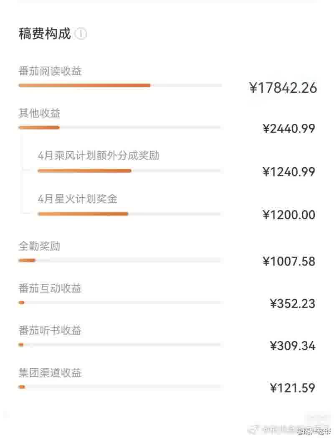
Task: Select 4月星火计划奖金 sub-item
Action: click(78, 199)
